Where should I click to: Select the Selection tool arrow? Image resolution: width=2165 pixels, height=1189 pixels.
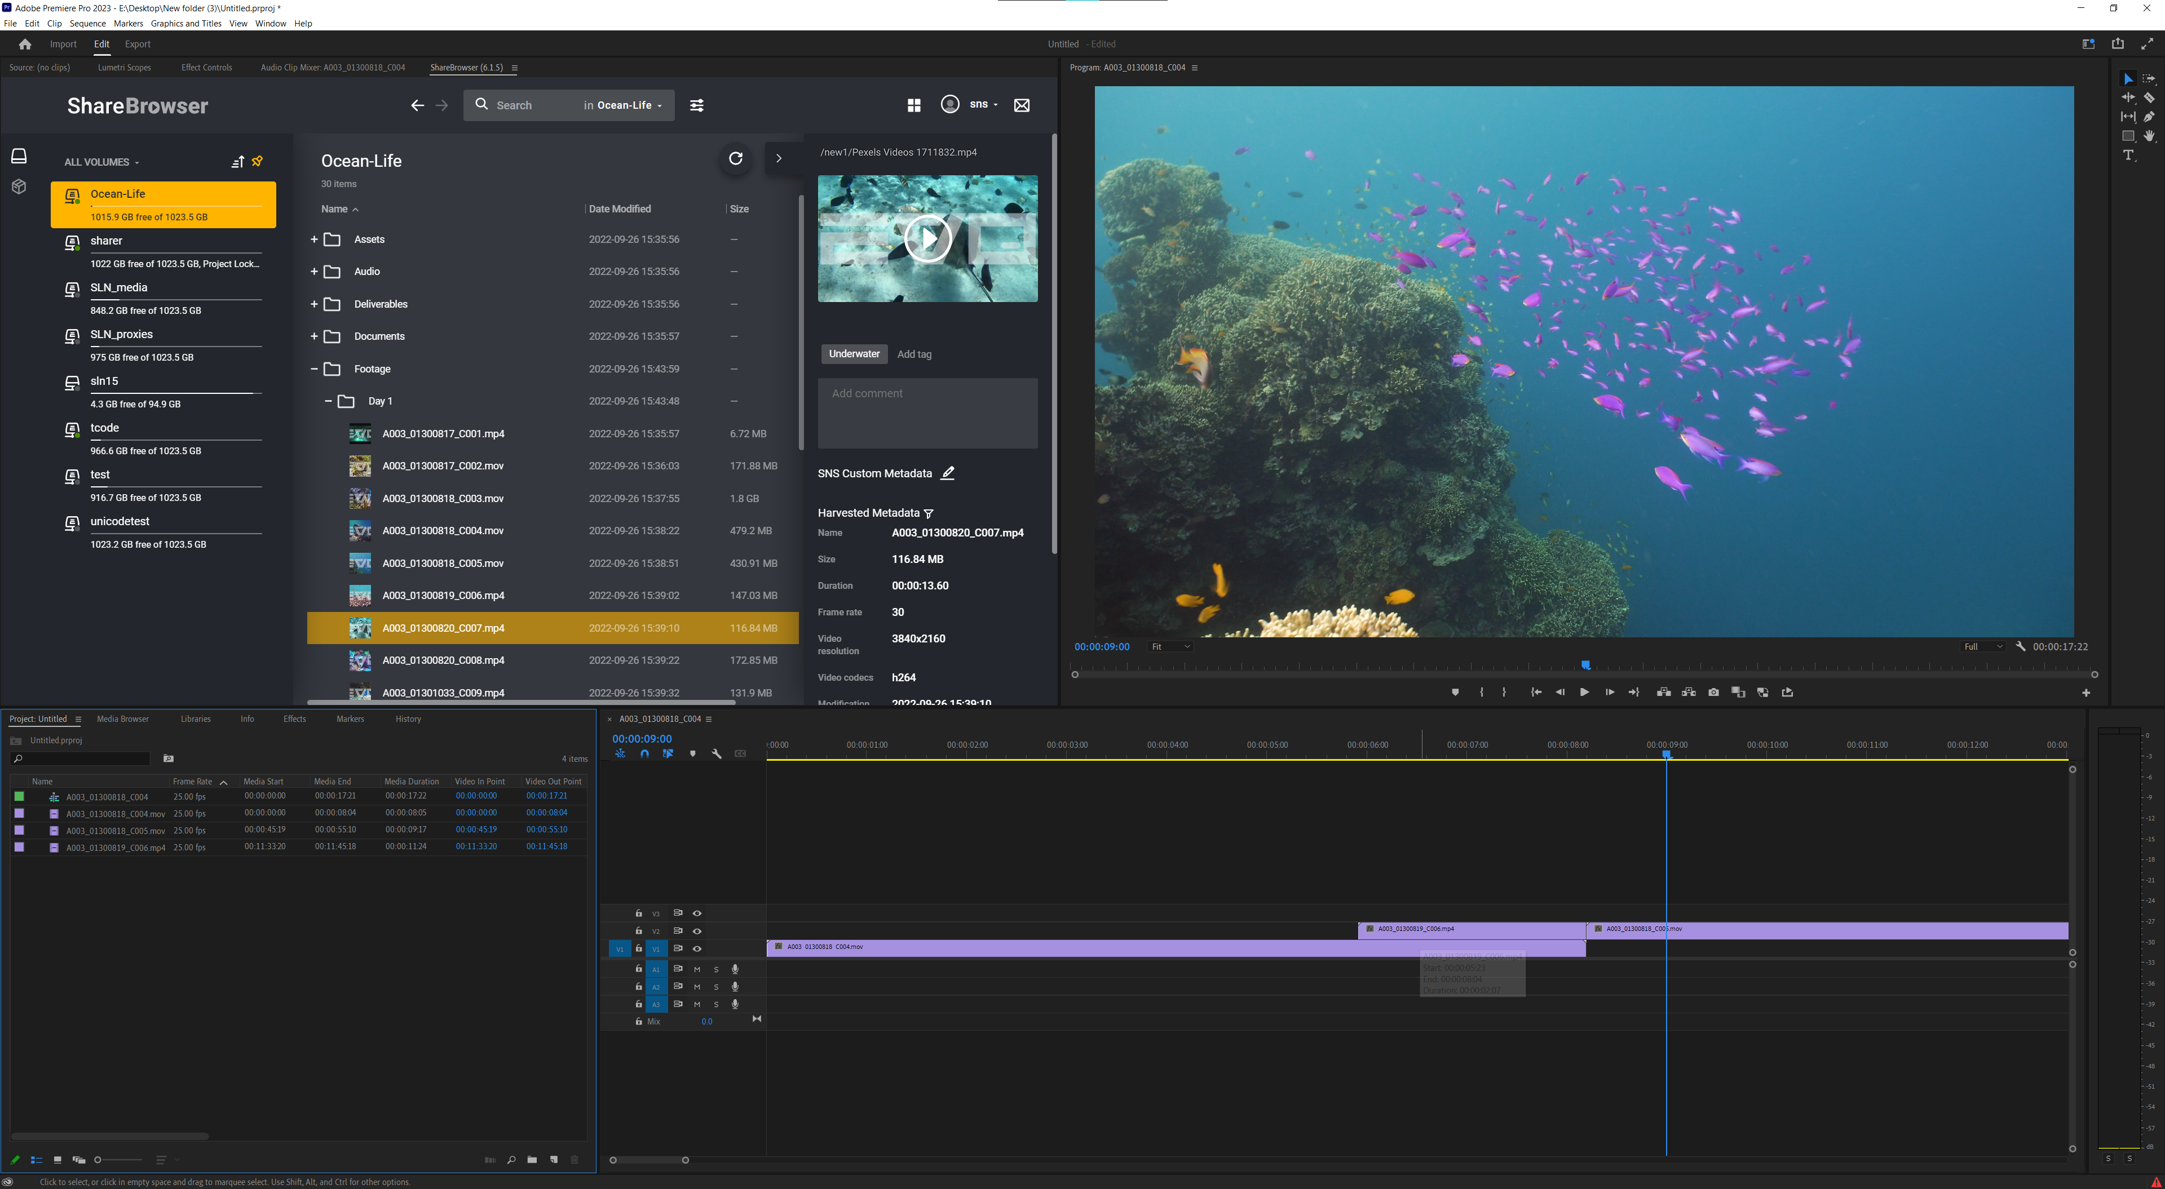2127,78
